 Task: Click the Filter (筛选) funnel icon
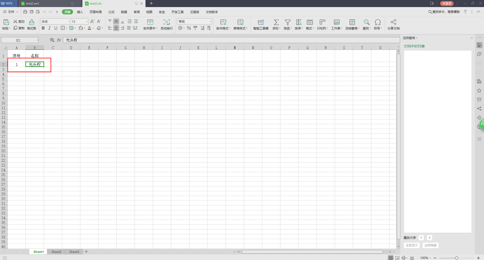tap(287, 22)
